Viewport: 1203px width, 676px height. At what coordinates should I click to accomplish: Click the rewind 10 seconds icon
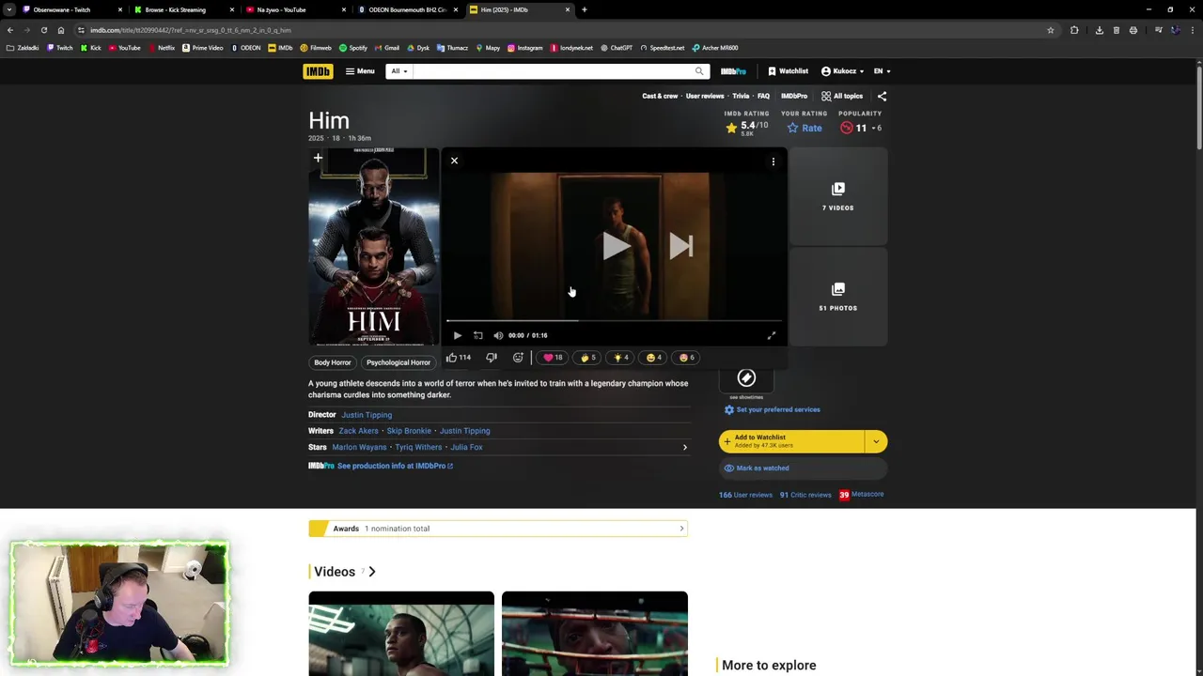coord(477,335)
